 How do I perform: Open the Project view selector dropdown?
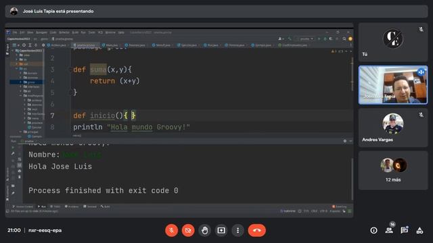coord(16,45)
